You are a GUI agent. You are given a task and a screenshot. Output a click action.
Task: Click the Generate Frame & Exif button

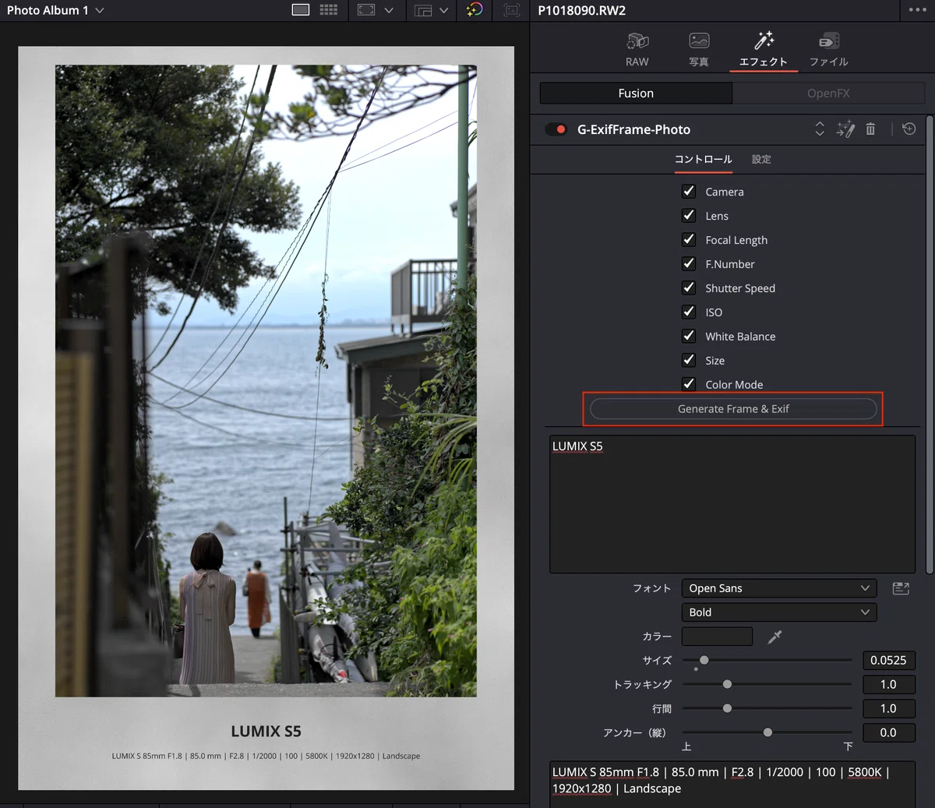733,408
